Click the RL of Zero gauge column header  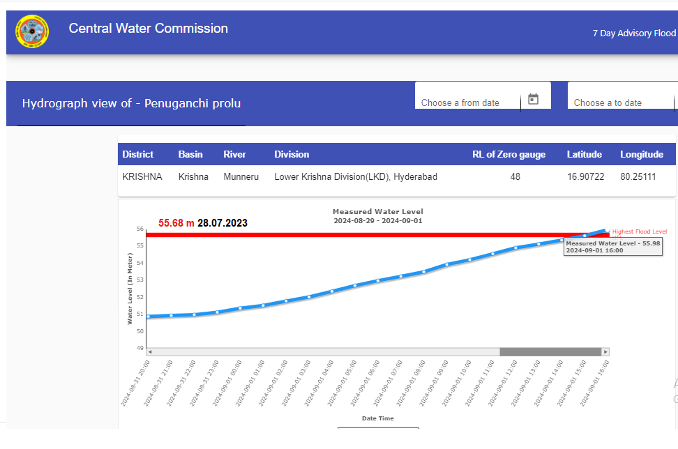click(x=508, y=154)
